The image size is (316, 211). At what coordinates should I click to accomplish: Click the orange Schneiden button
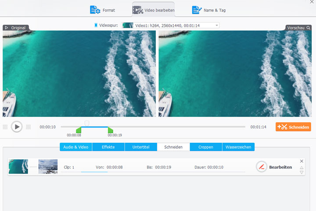(293, 127)
